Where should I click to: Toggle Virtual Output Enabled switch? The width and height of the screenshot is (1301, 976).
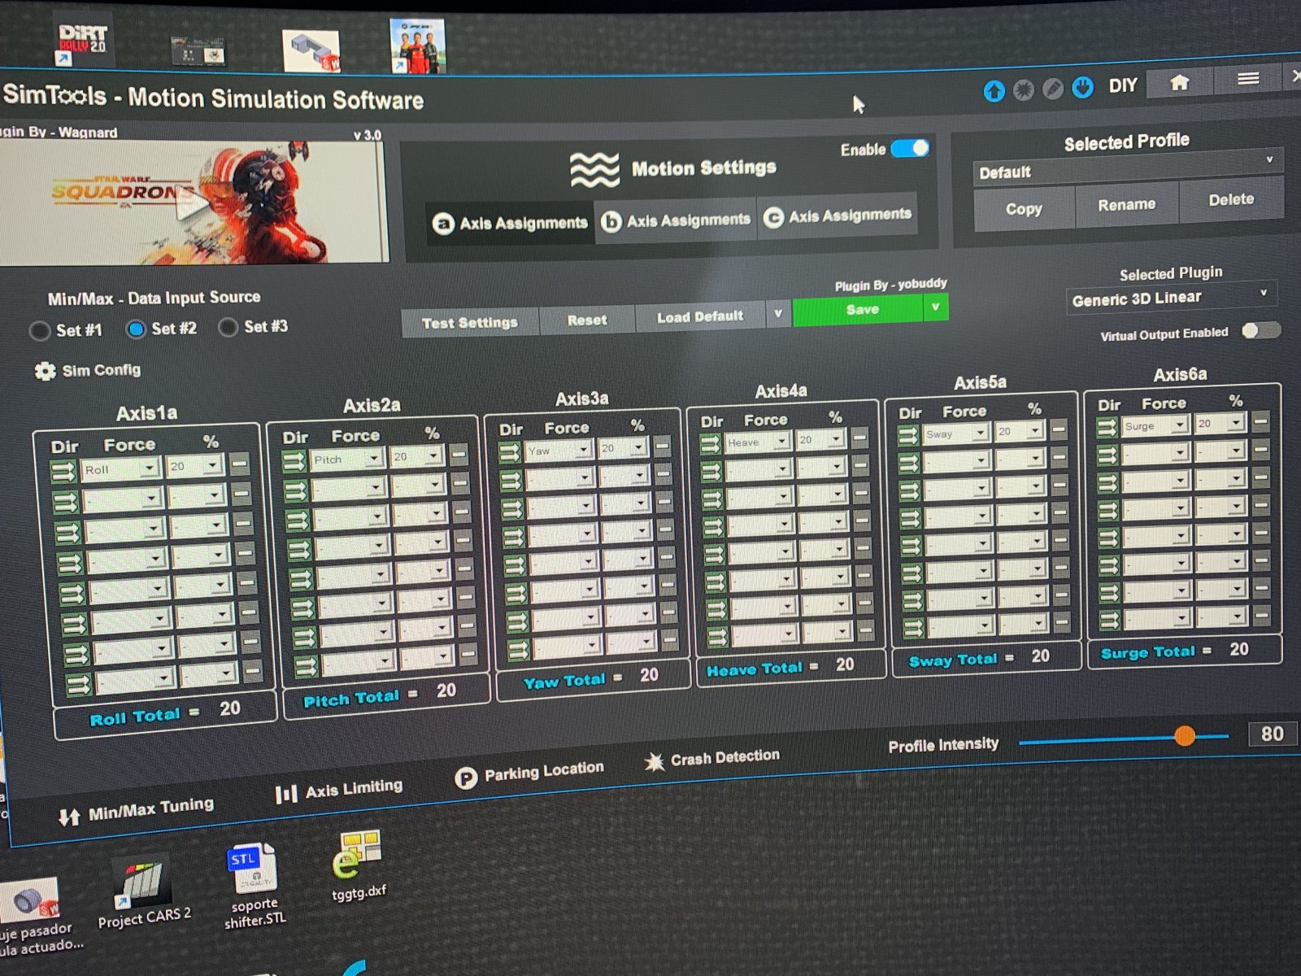(1261, 330)
